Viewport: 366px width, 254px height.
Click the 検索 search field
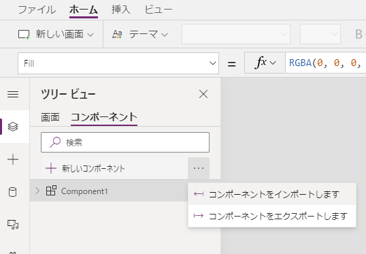pos(125,142)
